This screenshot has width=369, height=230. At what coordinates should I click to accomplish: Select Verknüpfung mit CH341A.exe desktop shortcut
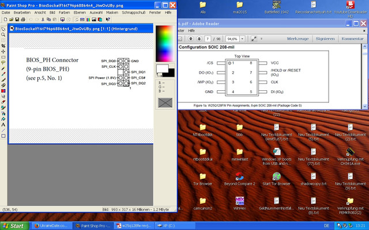(x=350, y=156)
